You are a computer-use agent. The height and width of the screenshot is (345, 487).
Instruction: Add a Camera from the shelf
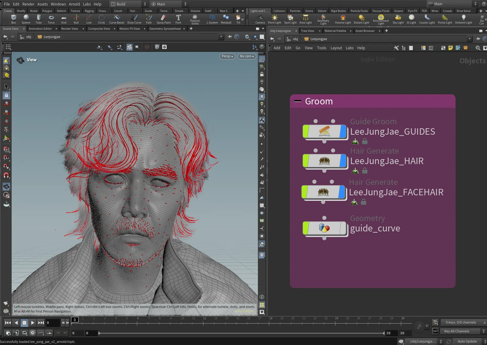260,19
